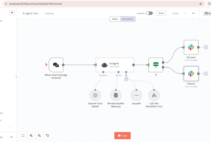Zoom out of the canvas

[39, 136]
